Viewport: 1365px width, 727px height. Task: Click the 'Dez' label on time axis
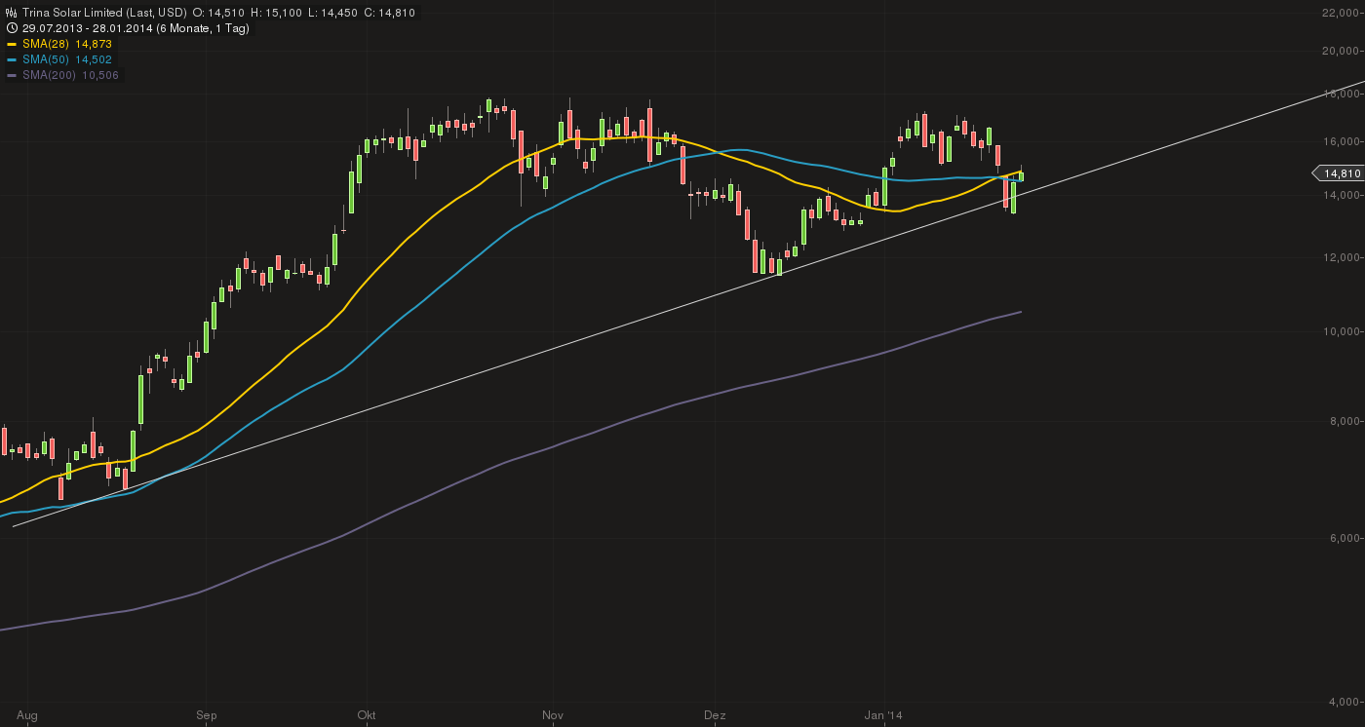point(715,715)
